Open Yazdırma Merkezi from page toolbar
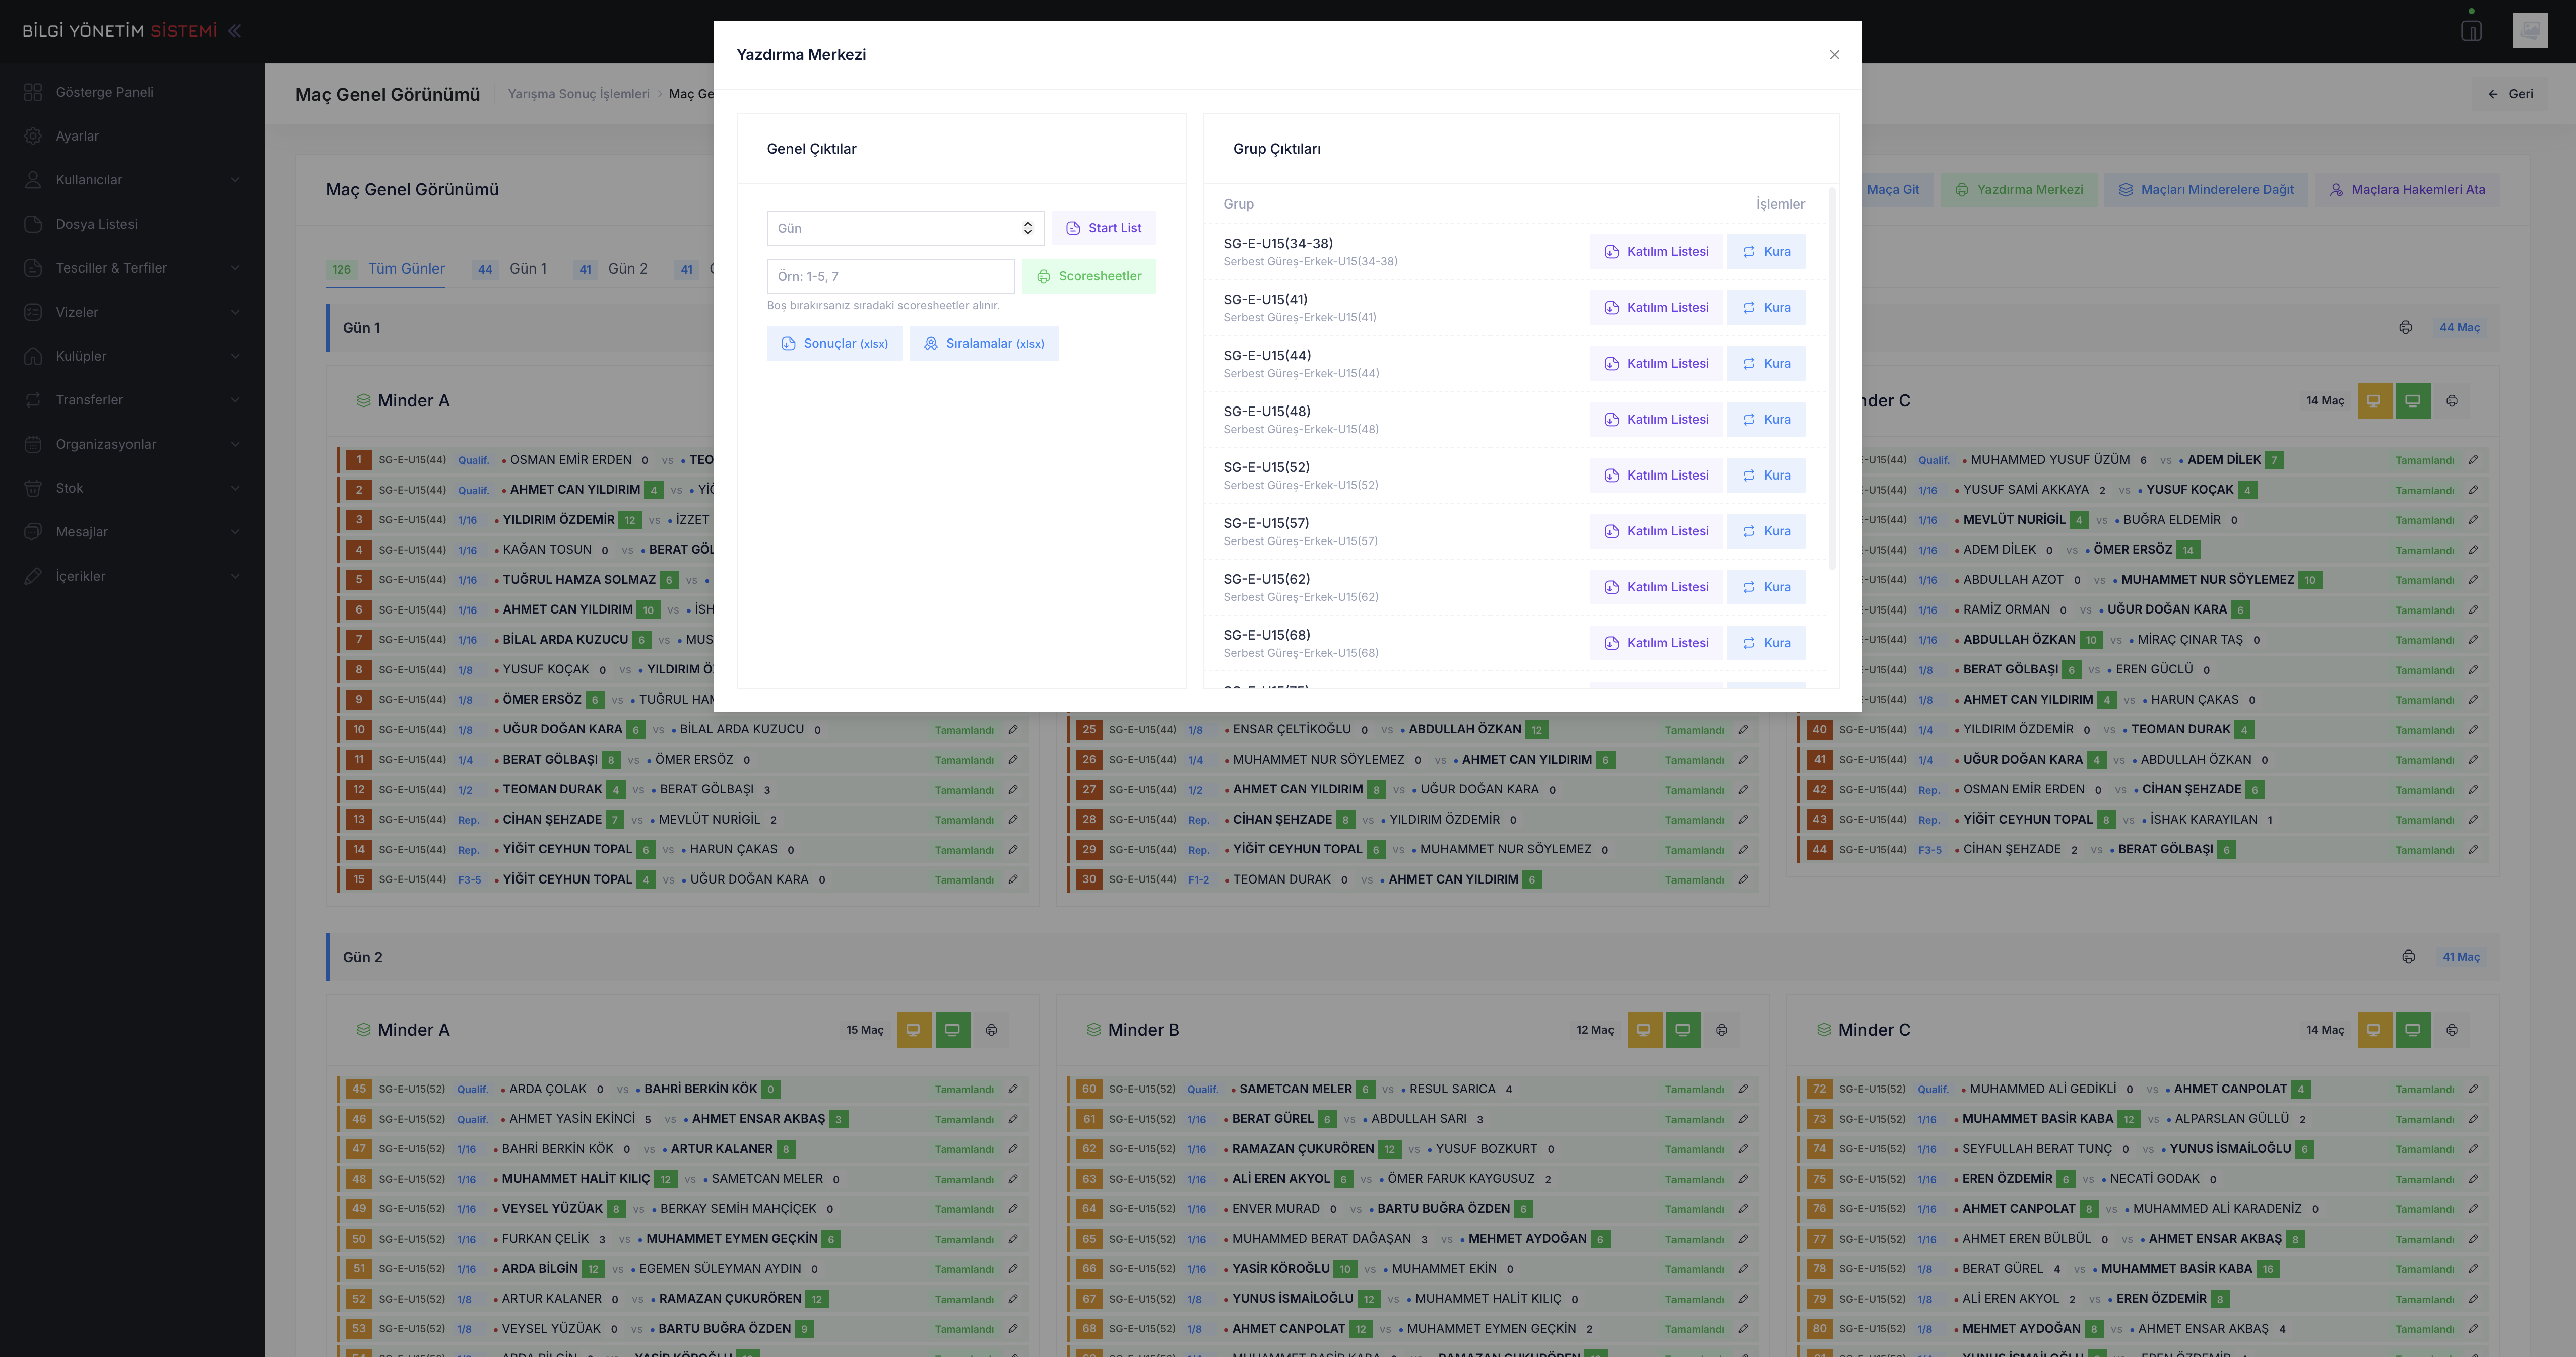This screenshot has height=1357, width=2576. pyautogui.click(x=2019, y=190)
